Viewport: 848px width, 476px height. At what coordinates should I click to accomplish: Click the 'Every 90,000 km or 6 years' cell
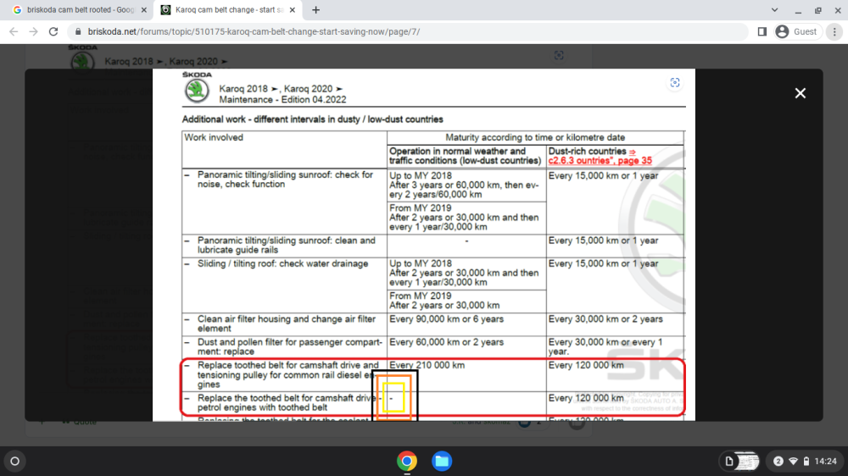tap(446, 319)
